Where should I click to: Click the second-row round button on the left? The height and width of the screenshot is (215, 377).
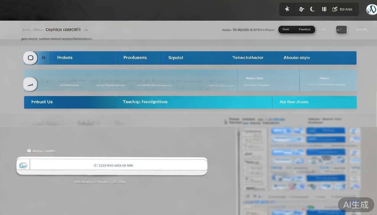30,84
